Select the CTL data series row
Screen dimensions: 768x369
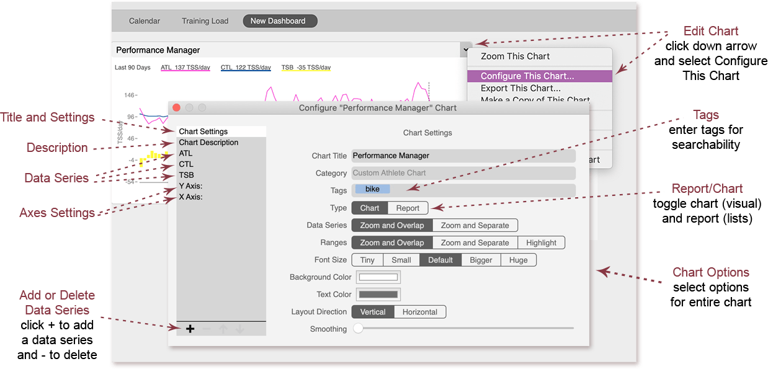point(221,164)
